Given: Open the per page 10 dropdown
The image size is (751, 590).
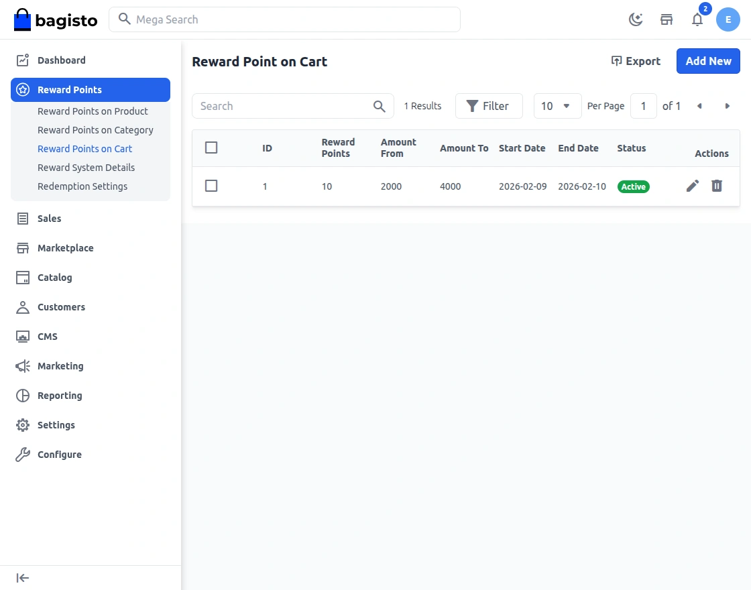Looking at the screenshot, I should point(557,106).
